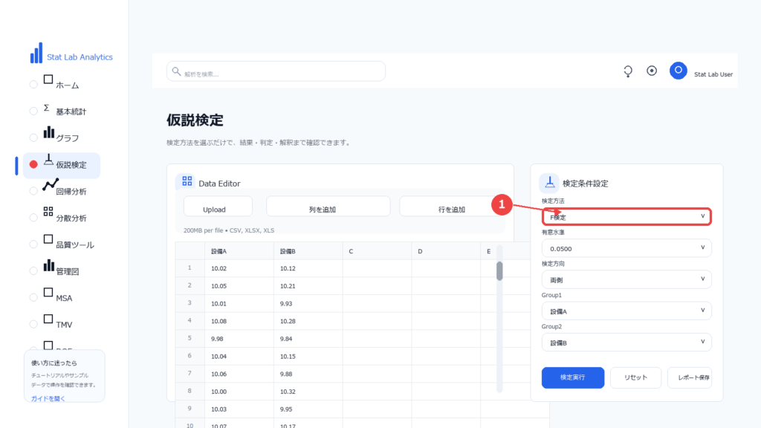Select the 回帰分析 radio button
Screen dimensions: 761x428
tap(33, 191)
